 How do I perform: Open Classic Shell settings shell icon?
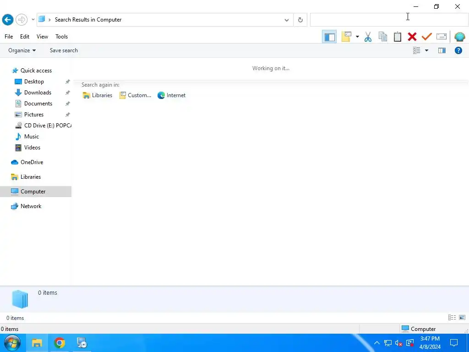459,37
